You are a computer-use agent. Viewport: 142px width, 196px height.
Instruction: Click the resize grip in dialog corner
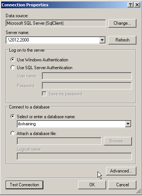(138, 192)
